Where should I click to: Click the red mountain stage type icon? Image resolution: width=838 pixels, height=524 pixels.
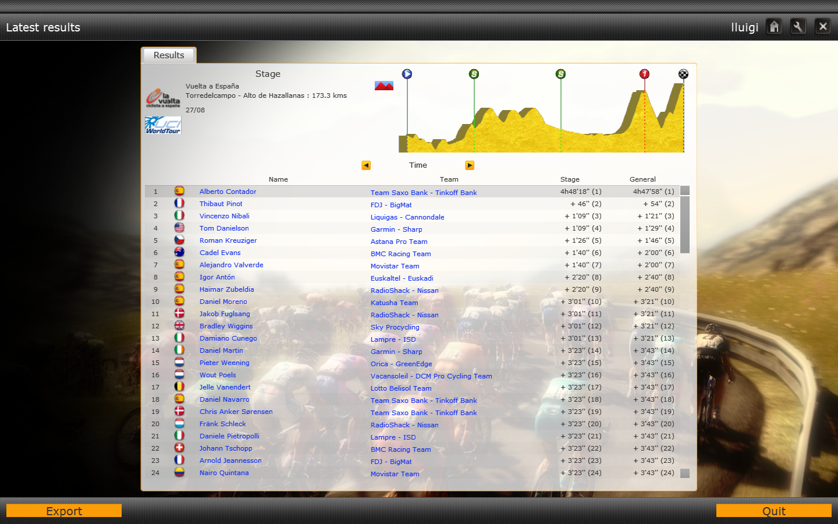tap(384, 86)
